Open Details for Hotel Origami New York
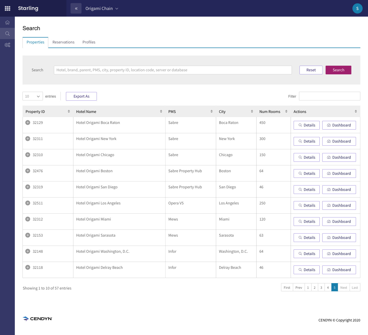The image size is (368, 335). click(x=307, y=141)
